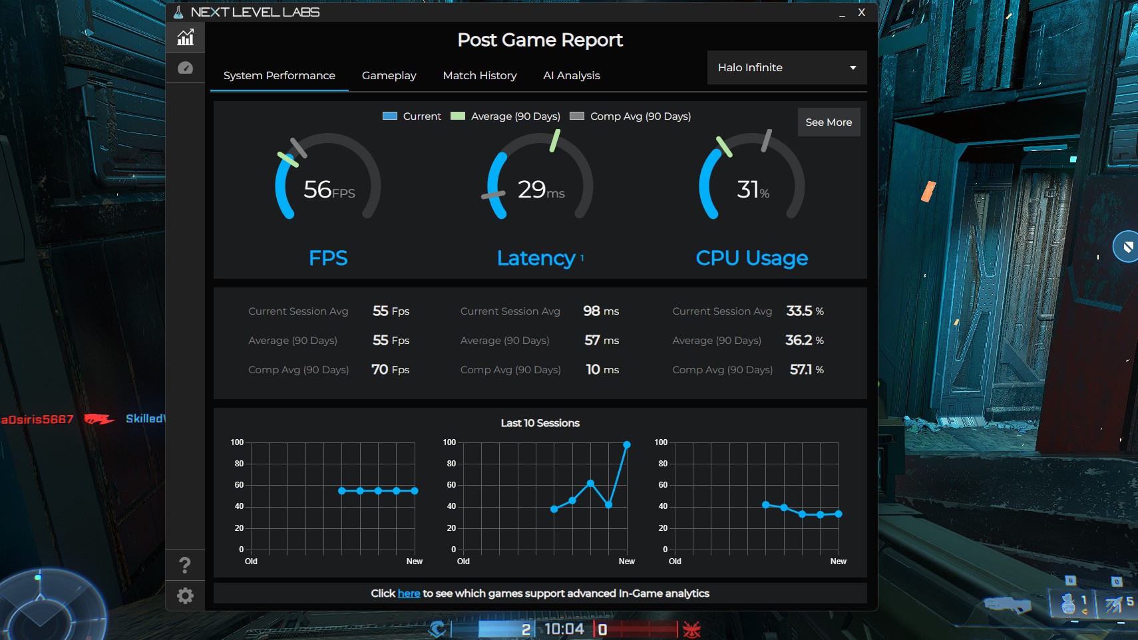The image size is (1138, 640).
Task: Minimize the Next Level Labs window
Action: coord(842,13)
